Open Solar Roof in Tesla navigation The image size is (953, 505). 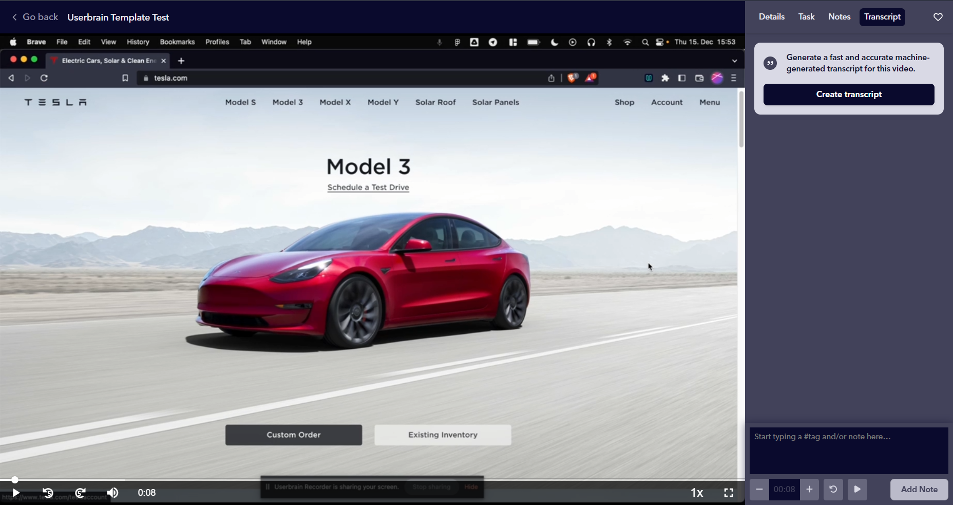[435, 102]
